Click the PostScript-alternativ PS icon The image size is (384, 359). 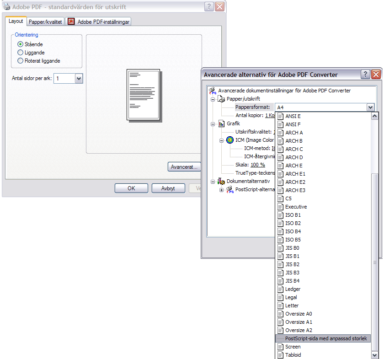[229, 189]
